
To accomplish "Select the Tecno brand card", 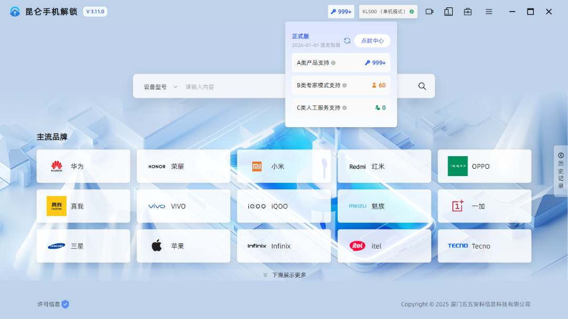I will pyautogui.click(x=484, y=246).
